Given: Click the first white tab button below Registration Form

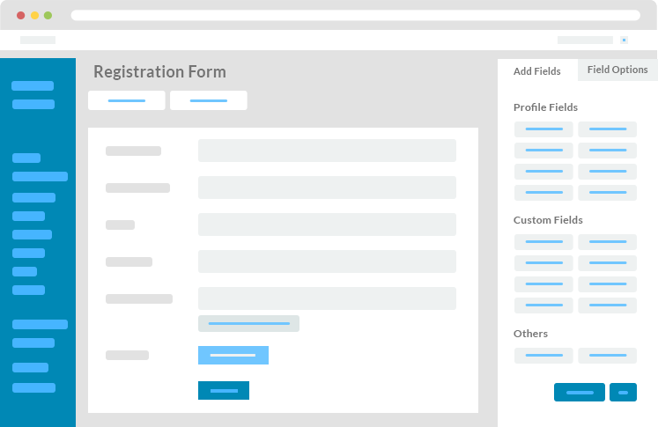Looking at the screenshot, I should point(127,100).
